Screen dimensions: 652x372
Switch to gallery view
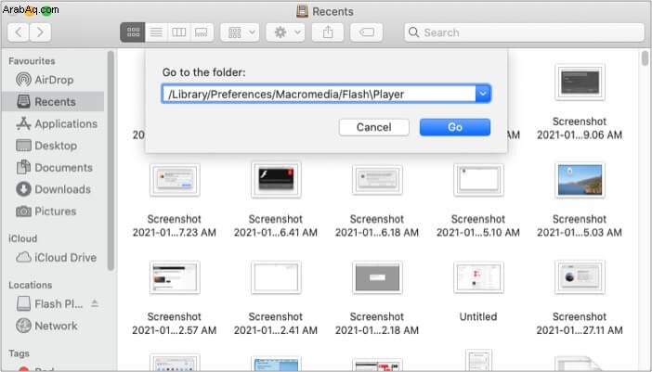(202, 32)
